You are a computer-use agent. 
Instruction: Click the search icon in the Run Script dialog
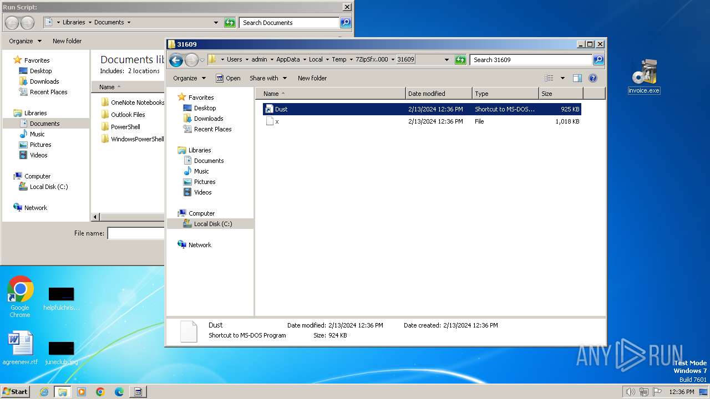(346, 23)
